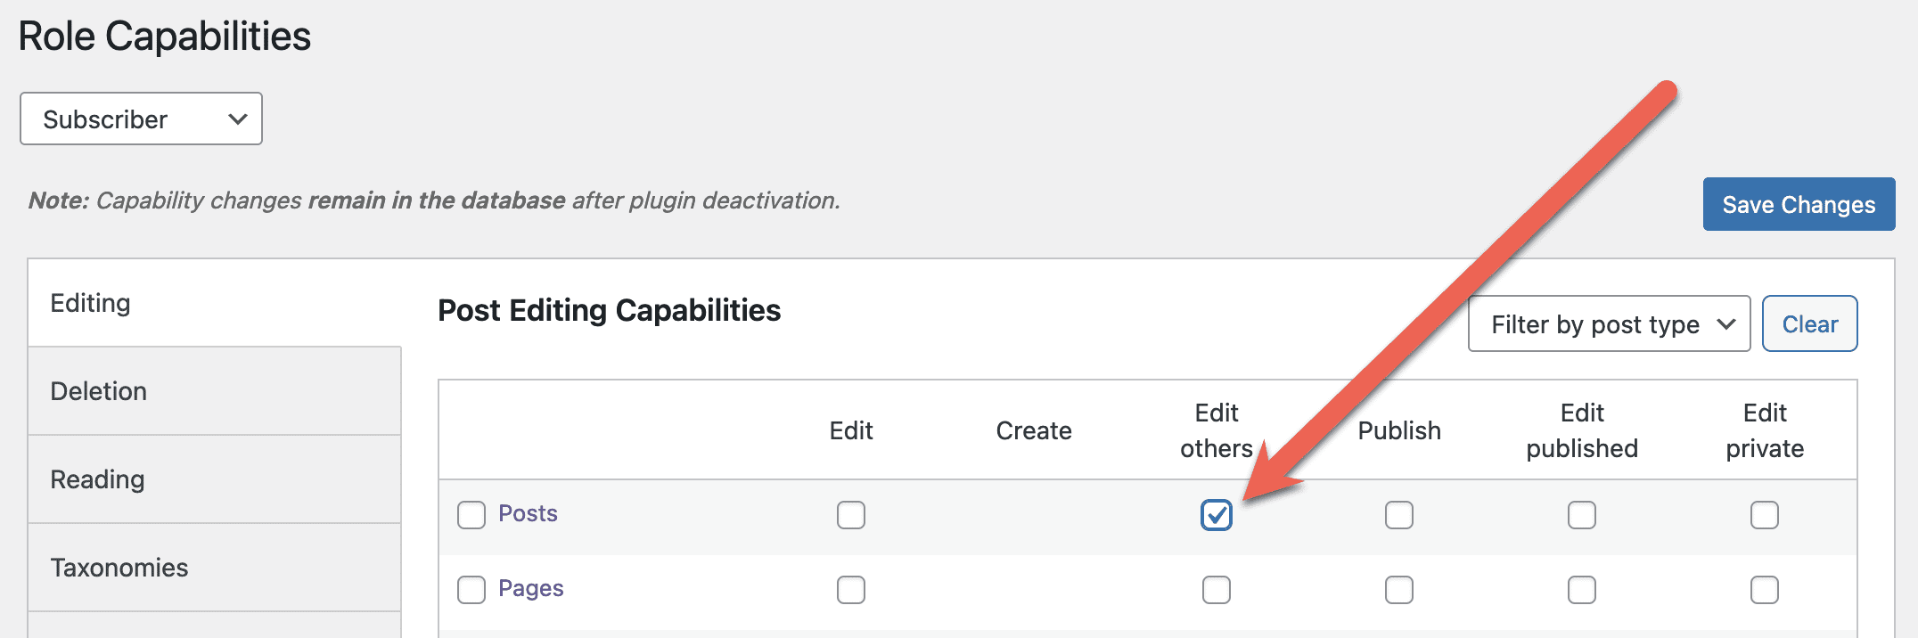Check Edit private for Posts
1918x638 pixels.
pos(1764,515)
